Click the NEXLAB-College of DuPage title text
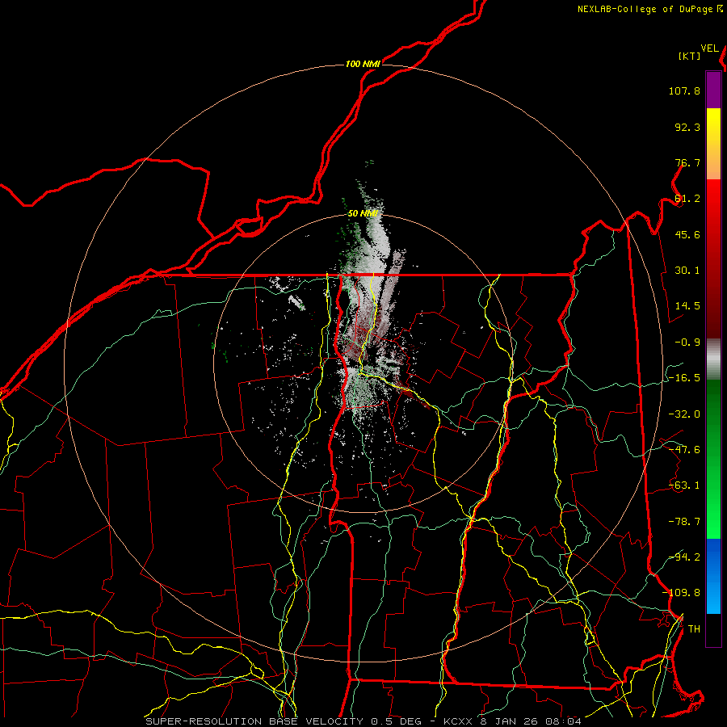Viewport: 727px width, 727px height. [x=645, y=9]
